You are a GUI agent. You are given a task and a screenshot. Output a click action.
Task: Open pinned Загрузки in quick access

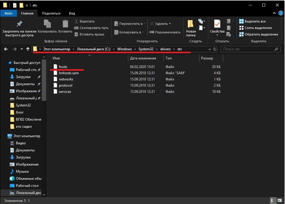pyautogui.click(x=25, y=77)
